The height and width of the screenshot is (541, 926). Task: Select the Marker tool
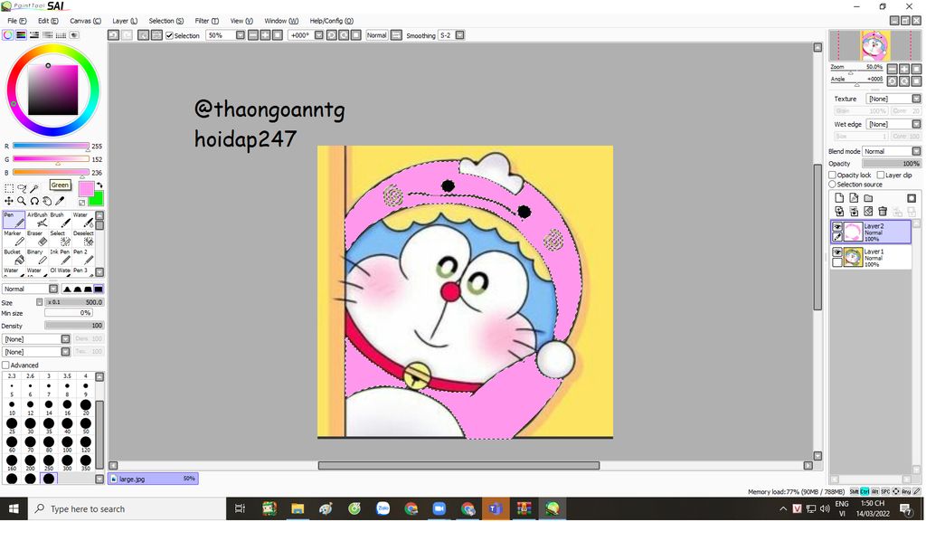click(x=14, y=238)
